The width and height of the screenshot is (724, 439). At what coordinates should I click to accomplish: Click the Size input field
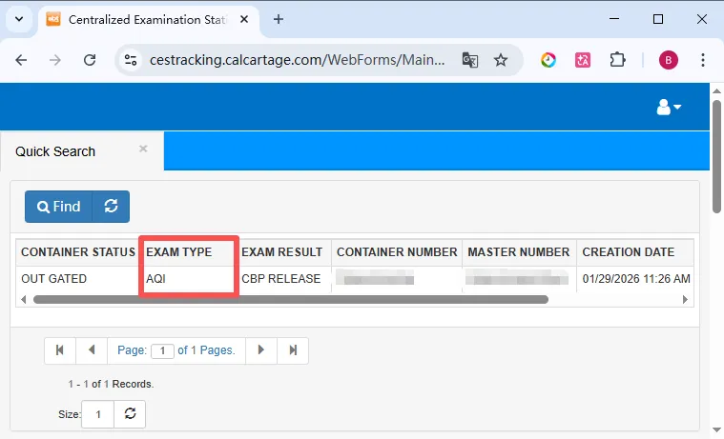98,414
